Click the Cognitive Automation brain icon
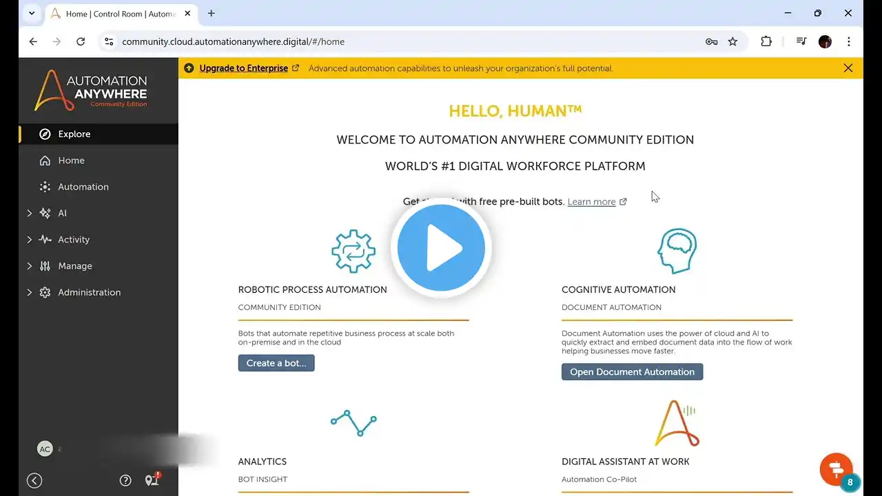The image size is (882, 496). point(677,251)
